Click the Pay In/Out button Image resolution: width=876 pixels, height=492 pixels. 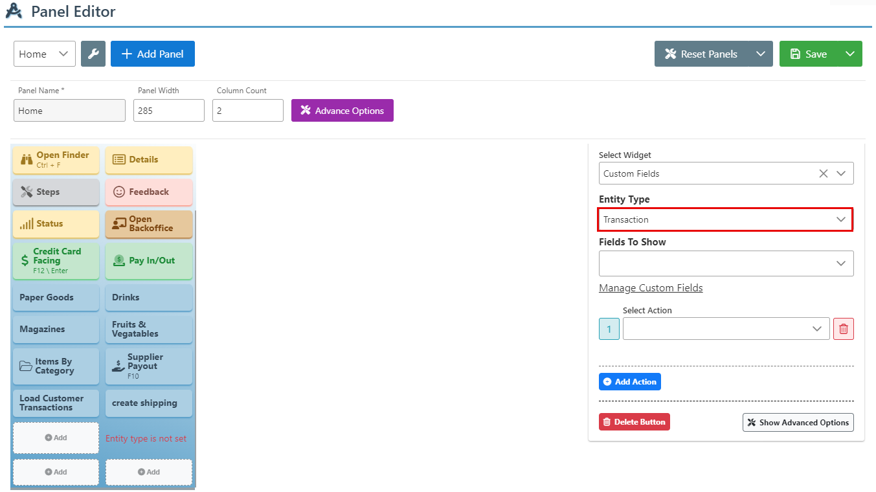pyautogui.click(x=149, y=261)
